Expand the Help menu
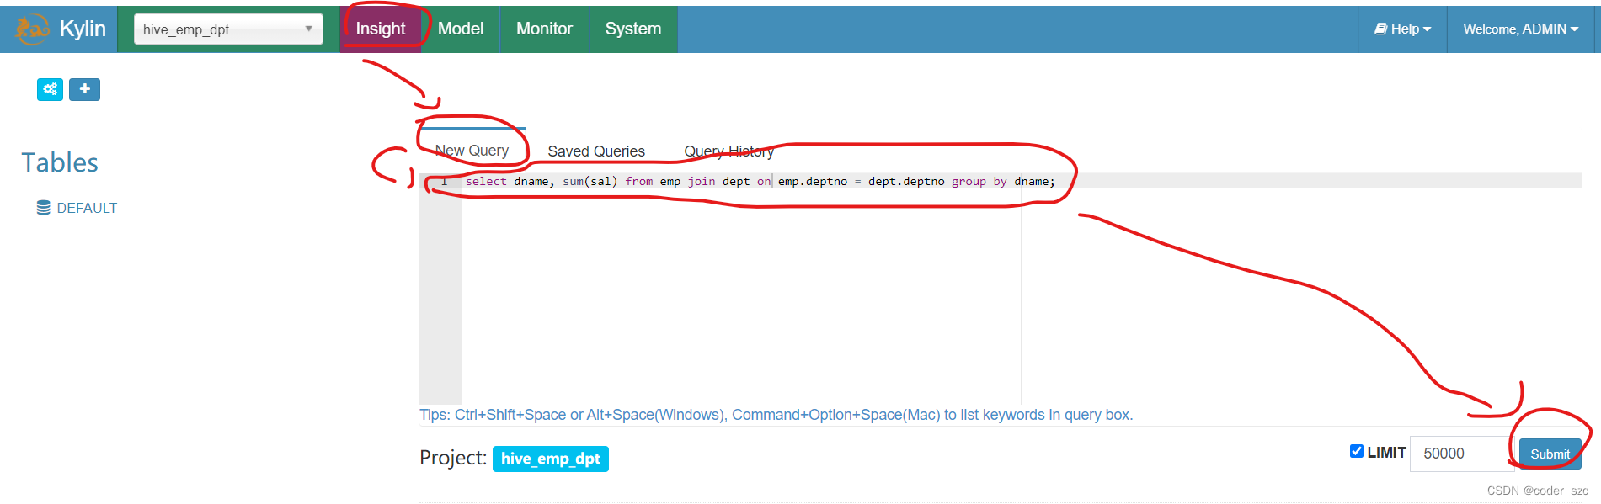This screenshot has width=1601, height=504. pyautogui.click(x=1402, y=29)
